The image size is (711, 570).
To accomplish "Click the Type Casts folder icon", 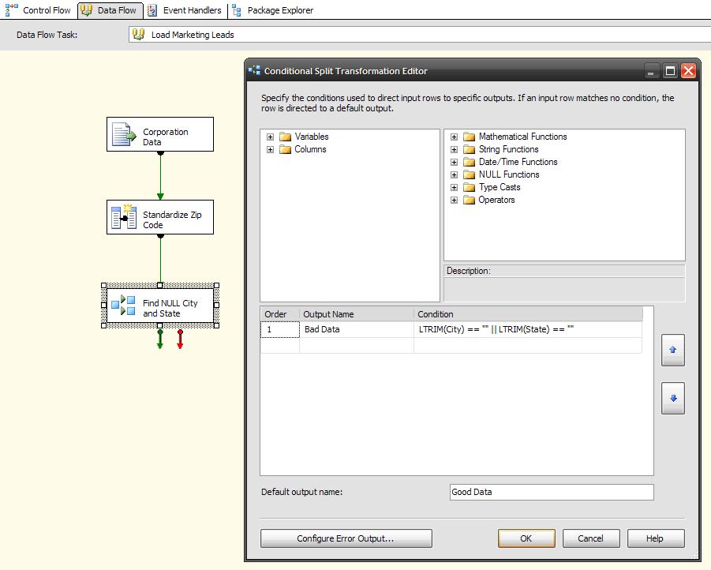I will tap(469, 187).
